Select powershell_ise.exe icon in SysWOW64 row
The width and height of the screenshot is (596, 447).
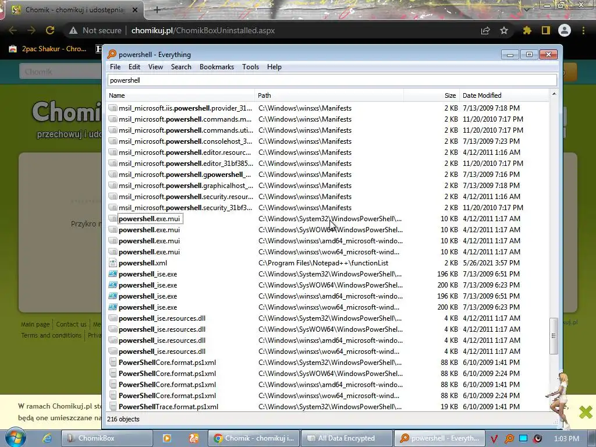pyautogui.click(x=112, y=285)
